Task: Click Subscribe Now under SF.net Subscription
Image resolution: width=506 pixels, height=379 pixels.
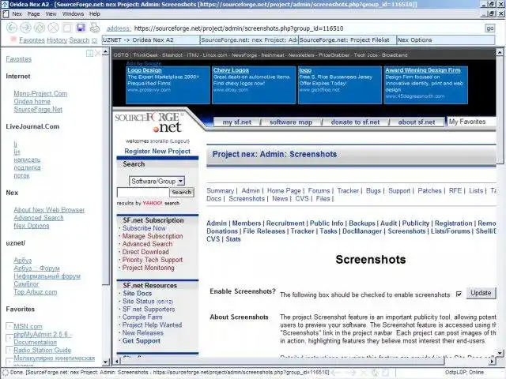Action: 144,228
